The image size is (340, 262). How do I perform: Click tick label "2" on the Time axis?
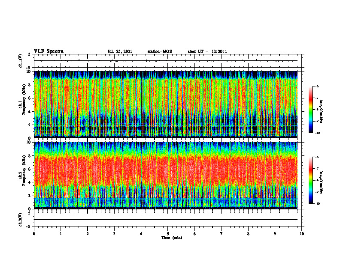tap(88, 234)
